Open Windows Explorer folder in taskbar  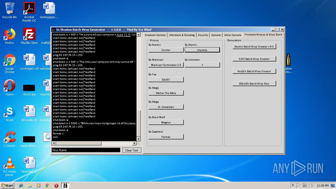30,186
